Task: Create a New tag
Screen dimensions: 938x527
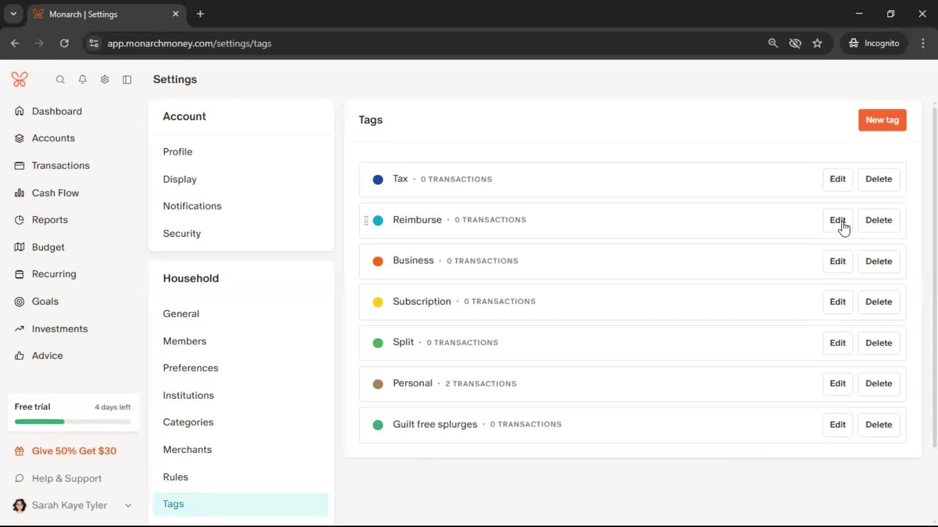Action: (882, 120)
